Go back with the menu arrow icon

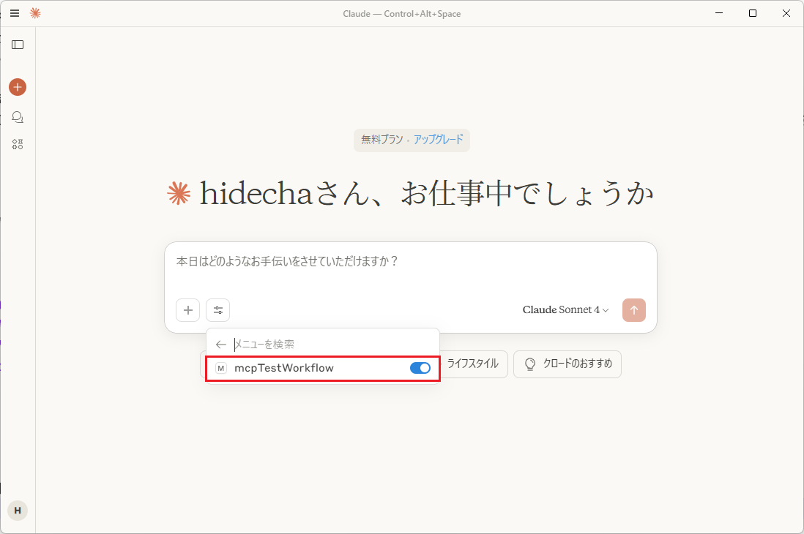point(221,345)
